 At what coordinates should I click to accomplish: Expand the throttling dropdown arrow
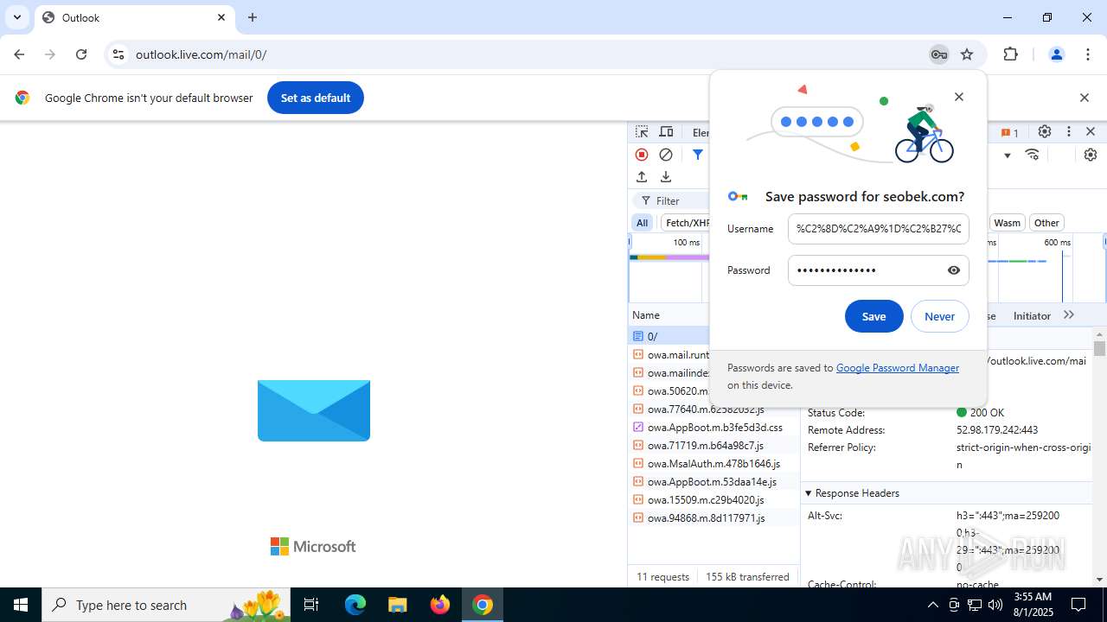(1008, 155)
